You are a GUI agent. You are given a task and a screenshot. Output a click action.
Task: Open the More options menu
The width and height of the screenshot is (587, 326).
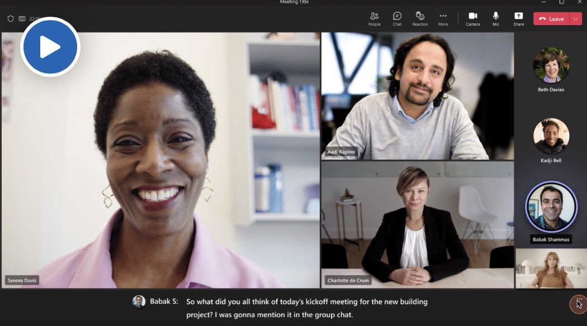tap(443, 19)
